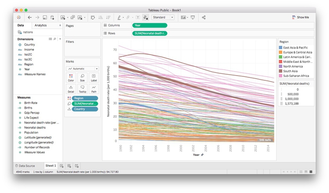Search fields with the magnifier icon

(x=55, y=39)
